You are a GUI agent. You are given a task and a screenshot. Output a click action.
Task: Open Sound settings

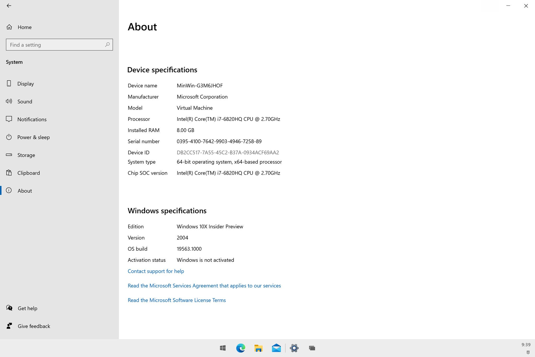pos(25,101)
